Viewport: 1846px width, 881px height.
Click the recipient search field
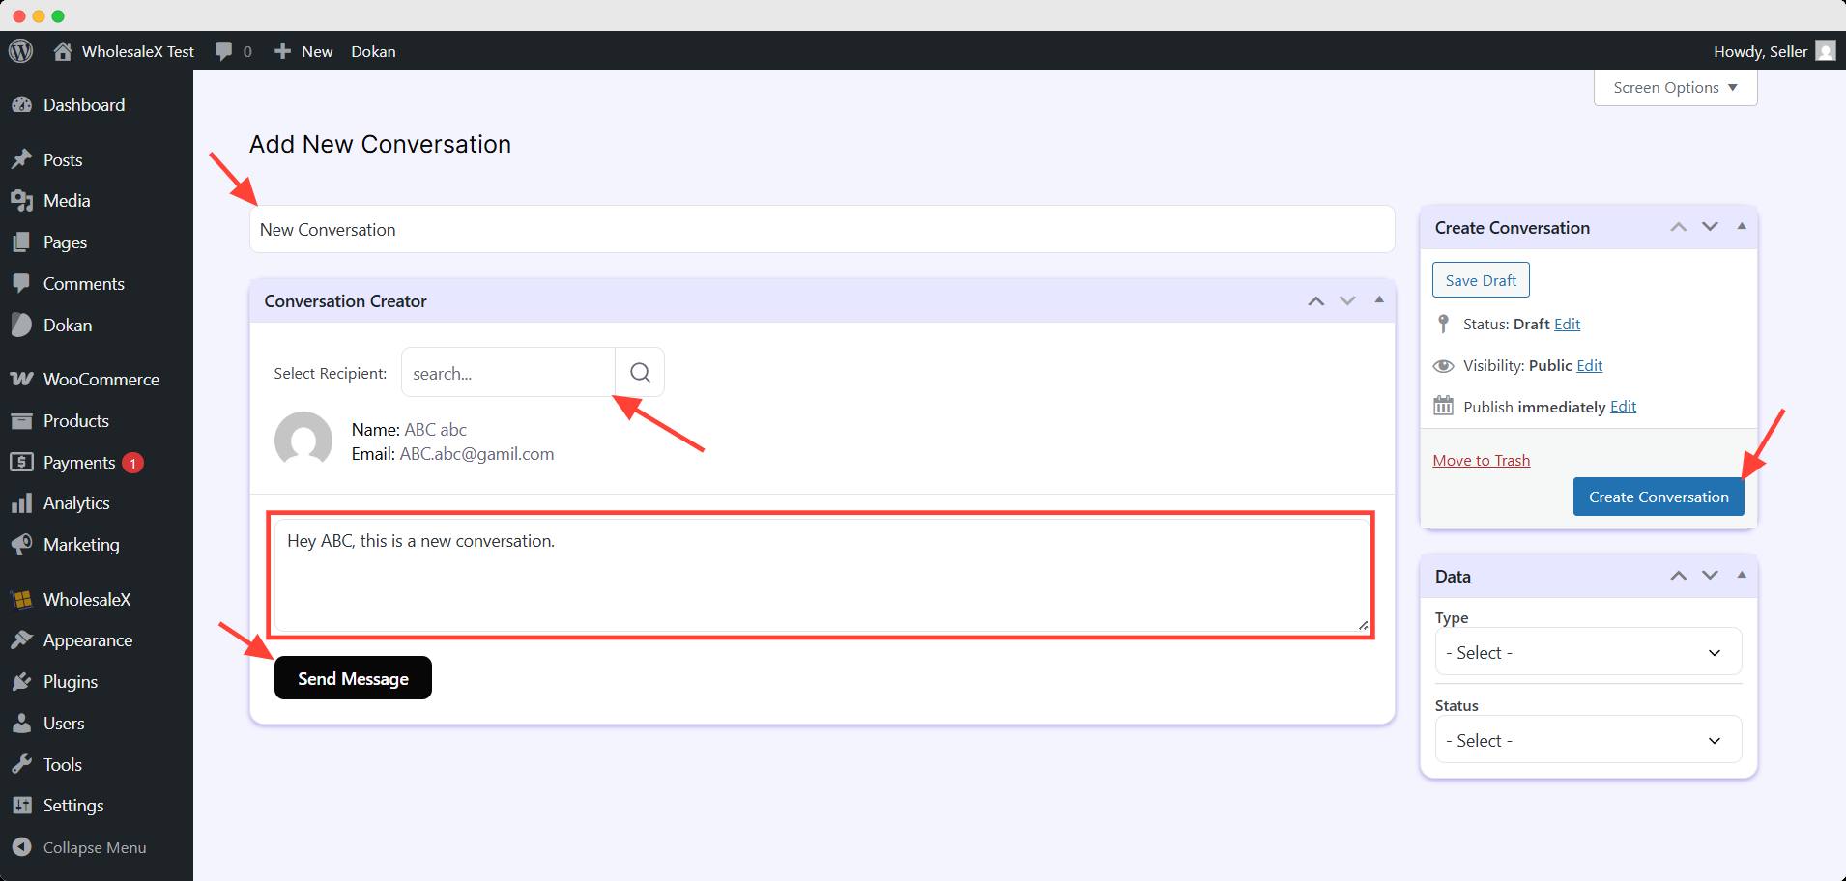pyautogui.click(x=508, y=373)
